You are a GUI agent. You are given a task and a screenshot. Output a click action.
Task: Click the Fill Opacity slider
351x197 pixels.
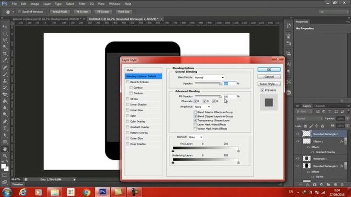[208, 96]
